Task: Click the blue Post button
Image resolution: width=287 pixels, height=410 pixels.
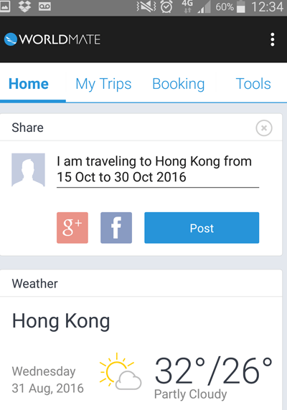Action: tap(202, 228)
